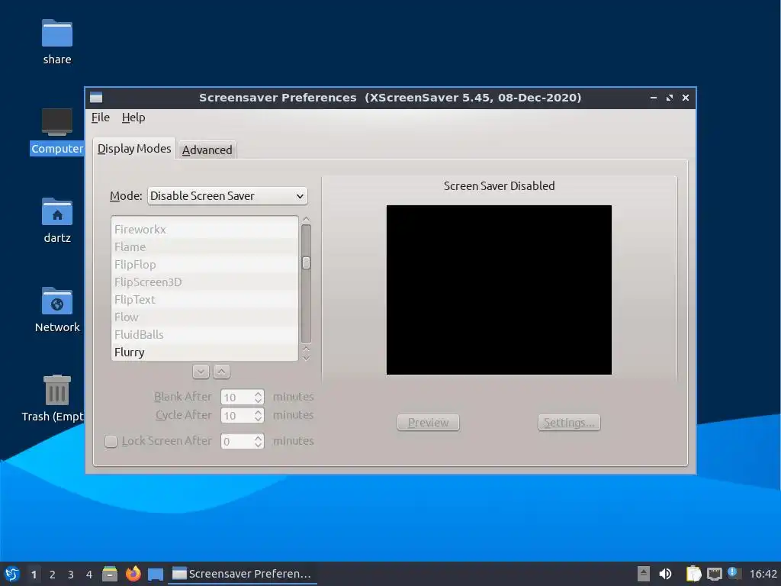Image resolution: width=781 pixels, height=586 pixels.
Task: Increase the Lock Screen After value
Action: point(258,438)
